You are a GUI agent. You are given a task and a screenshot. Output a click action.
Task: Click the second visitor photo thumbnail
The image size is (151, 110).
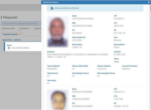[x=58, y=100]
